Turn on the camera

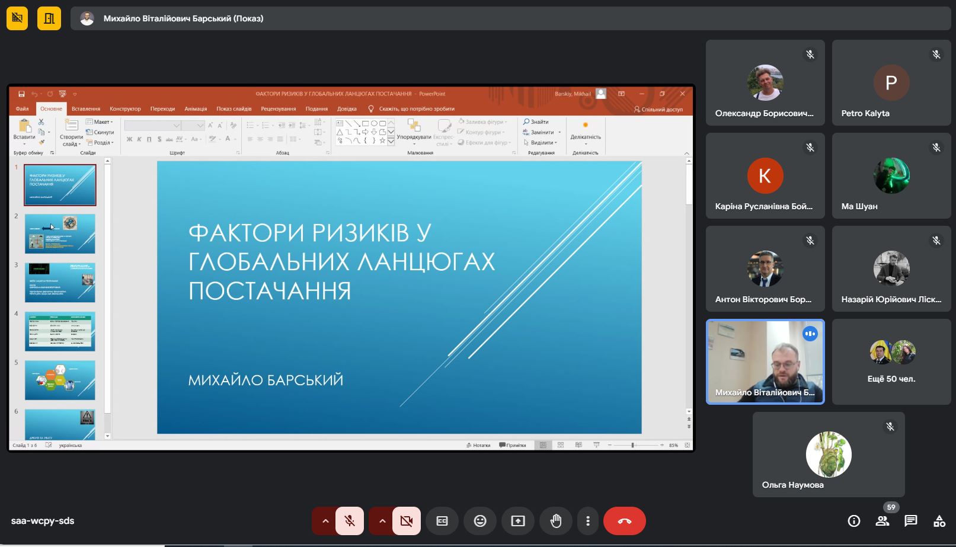[406, 521]
